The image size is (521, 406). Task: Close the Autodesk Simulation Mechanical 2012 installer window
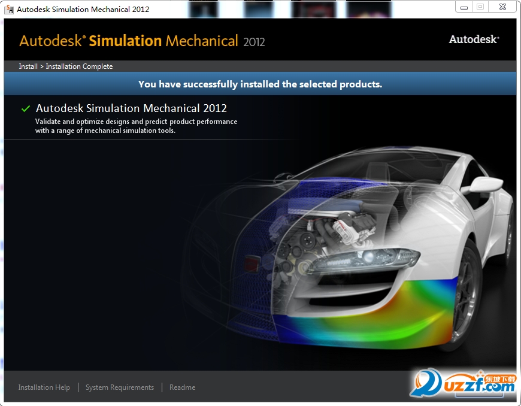502,7
